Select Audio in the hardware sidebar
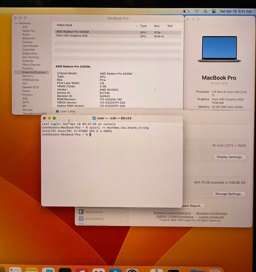256x272 pixels. (x=26, y=35)
